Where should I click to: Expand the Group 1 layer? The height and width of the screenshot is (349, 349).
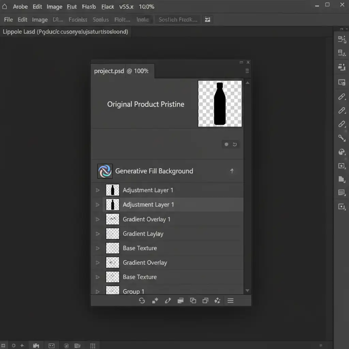point(98,291)
